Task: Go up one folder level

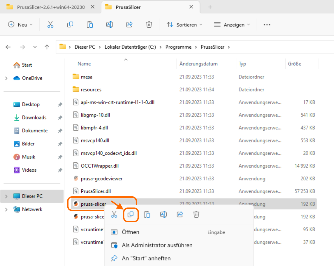Action: (x=47, y=47)
